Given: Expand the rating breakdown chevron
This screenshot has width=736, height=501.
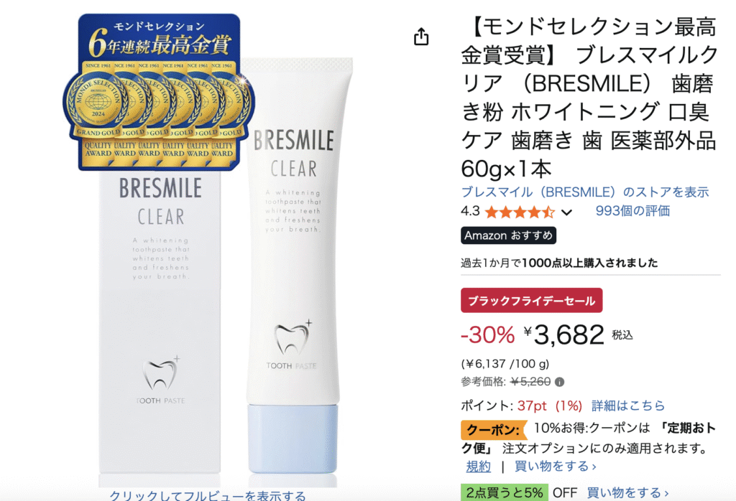Looking at the screenshot, I should (x=566, y=212).
